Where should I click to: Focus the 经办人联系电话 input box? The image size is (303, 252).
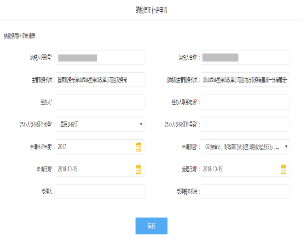click(x=245, y=102)
